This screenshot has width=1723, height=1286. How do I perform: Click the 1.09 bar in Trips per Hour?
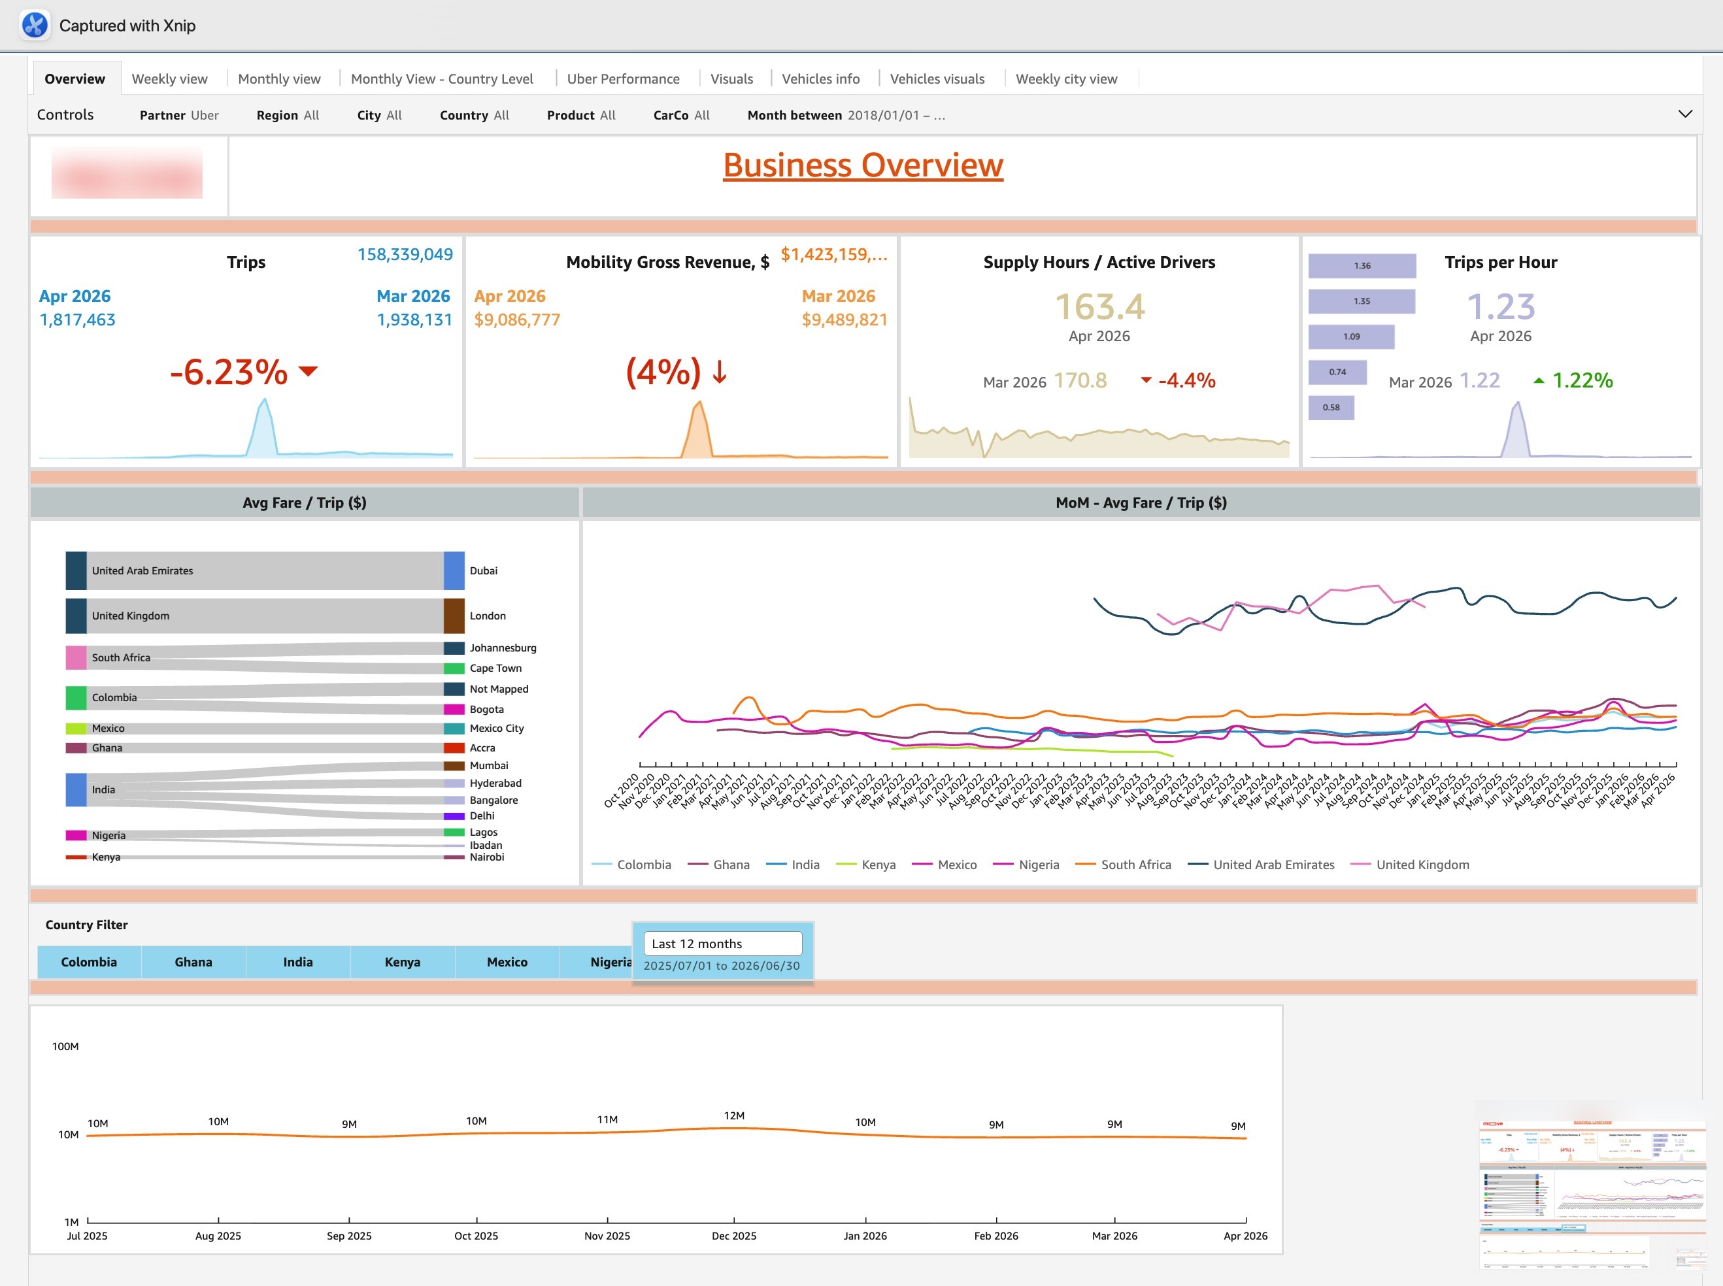(x=1351, y=337)
